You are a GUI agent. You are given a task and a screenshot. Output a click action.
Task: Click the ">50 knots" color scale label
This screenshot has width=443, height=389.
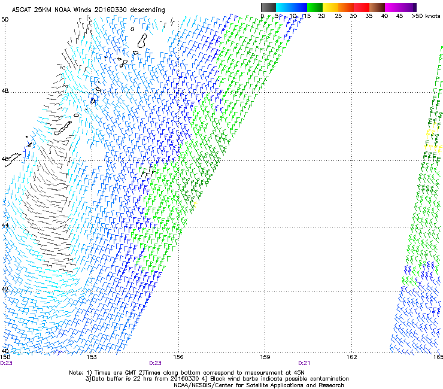pyautogui.click(x=426, y=16)
